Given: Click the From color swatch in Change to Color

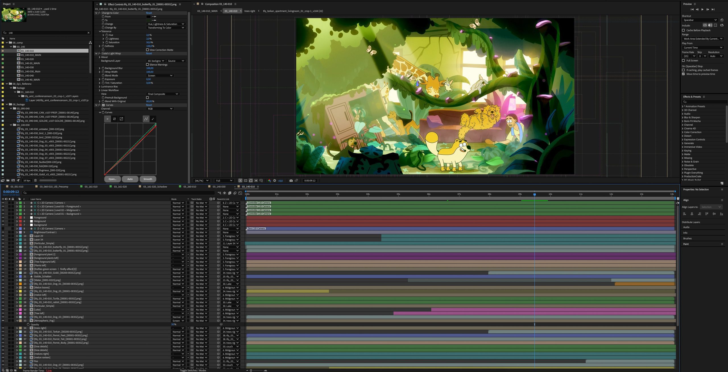Looking at the screenshot, I should coord(148,17).
